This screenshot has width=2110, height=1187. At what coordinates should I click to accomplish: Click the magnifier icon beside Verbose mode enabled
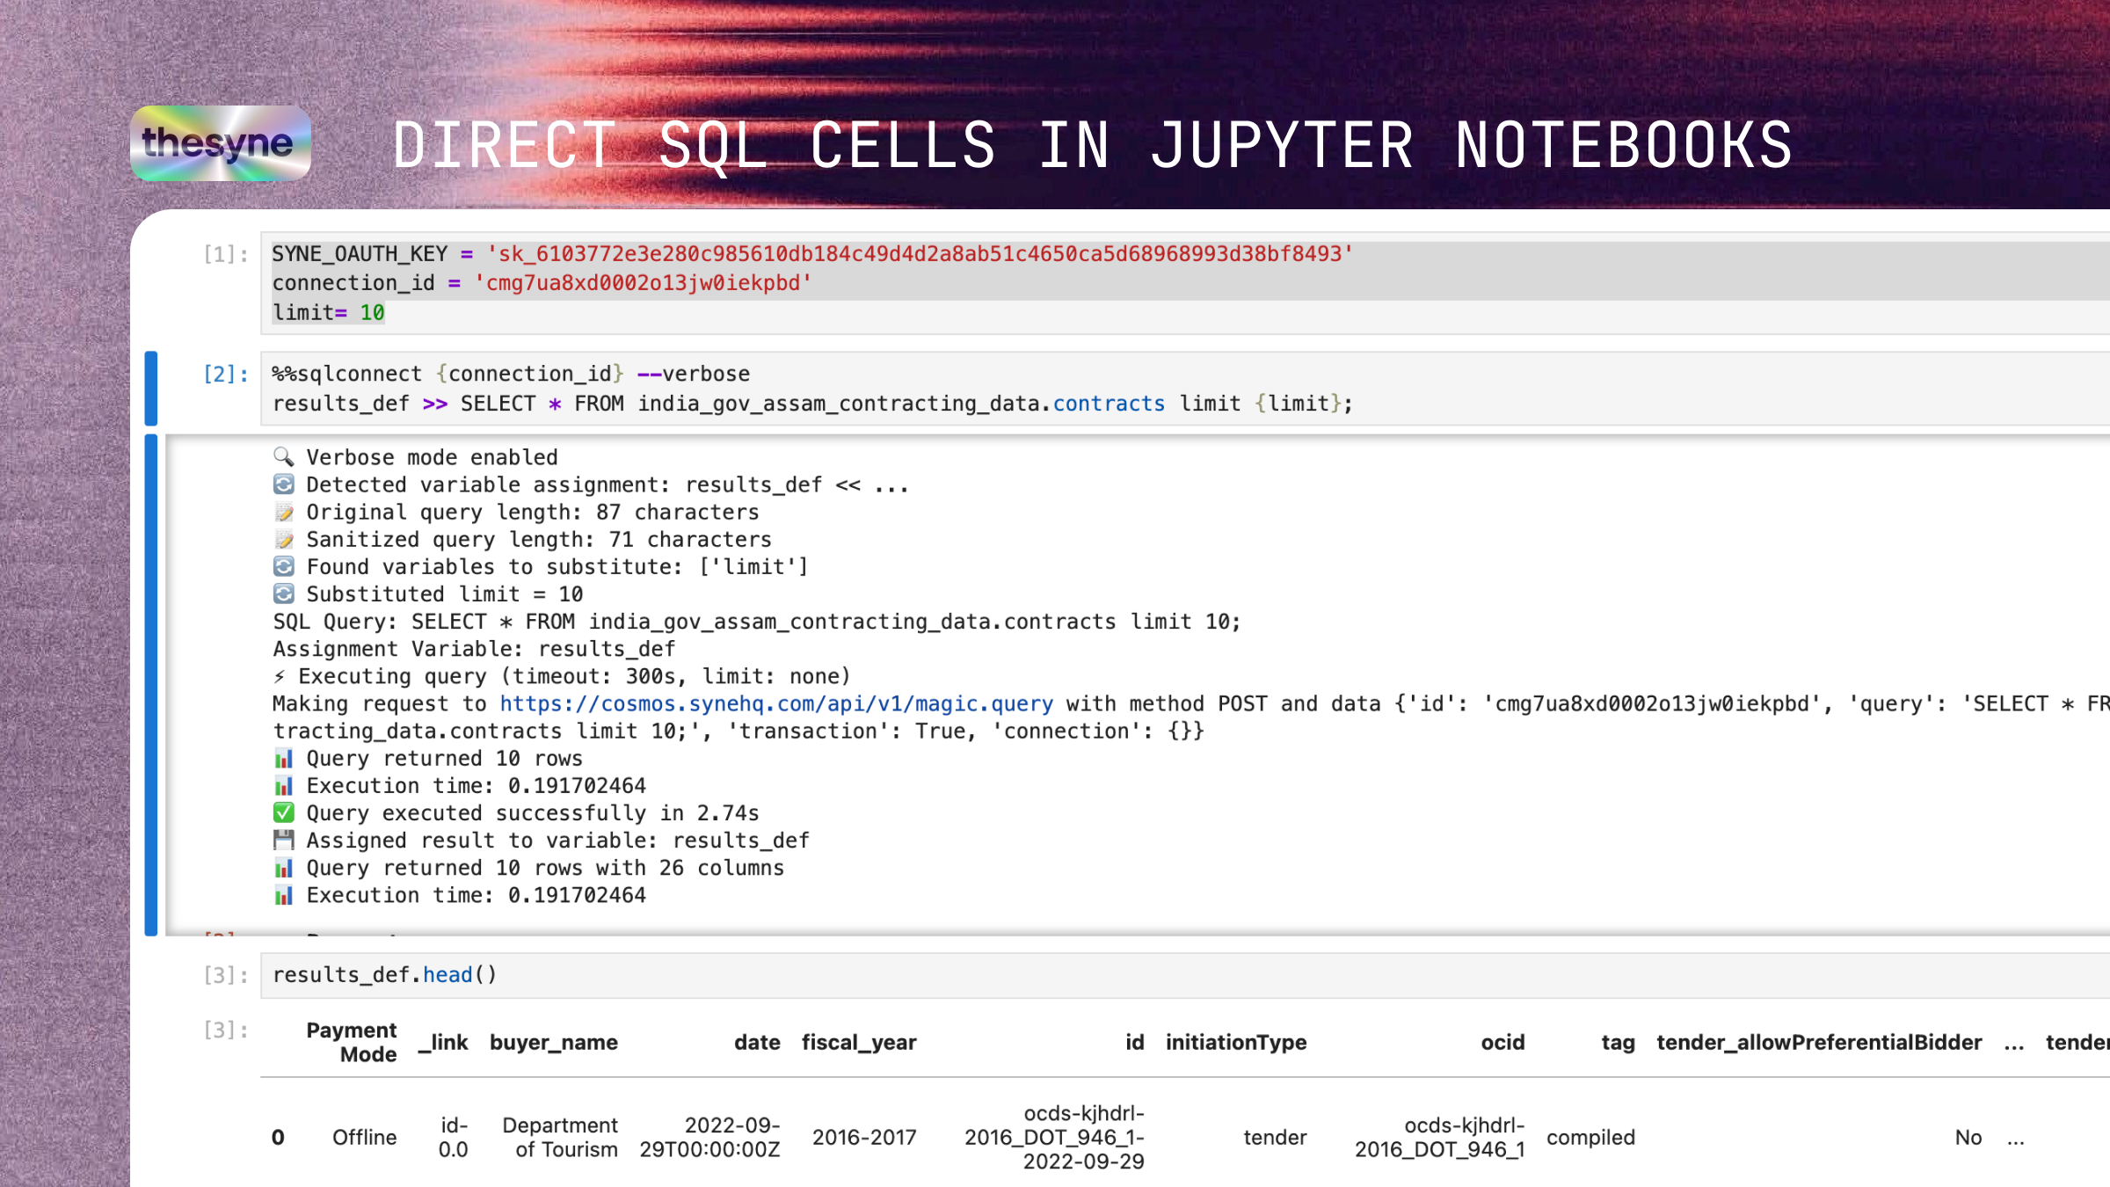pos(283,456)
